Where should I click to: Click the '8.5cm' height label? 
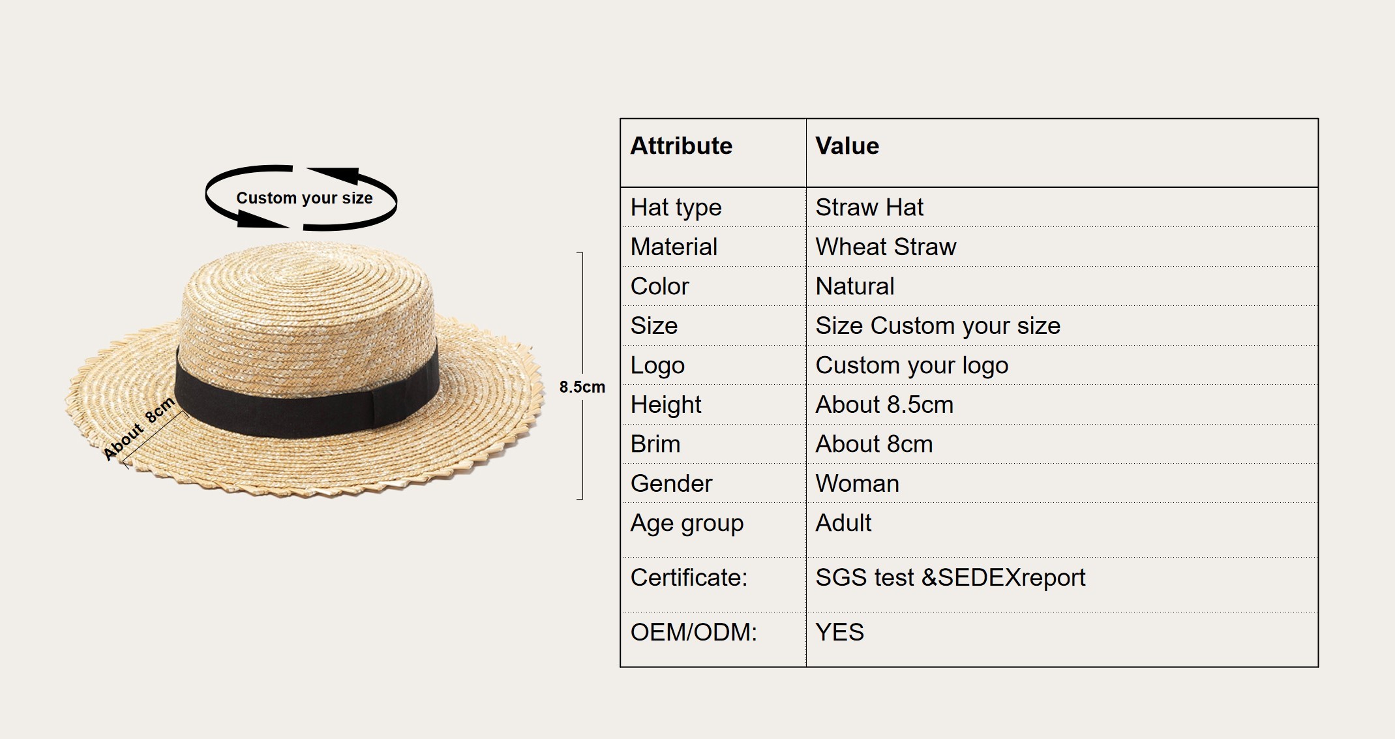pyautogui.click(x=582, y=387)
